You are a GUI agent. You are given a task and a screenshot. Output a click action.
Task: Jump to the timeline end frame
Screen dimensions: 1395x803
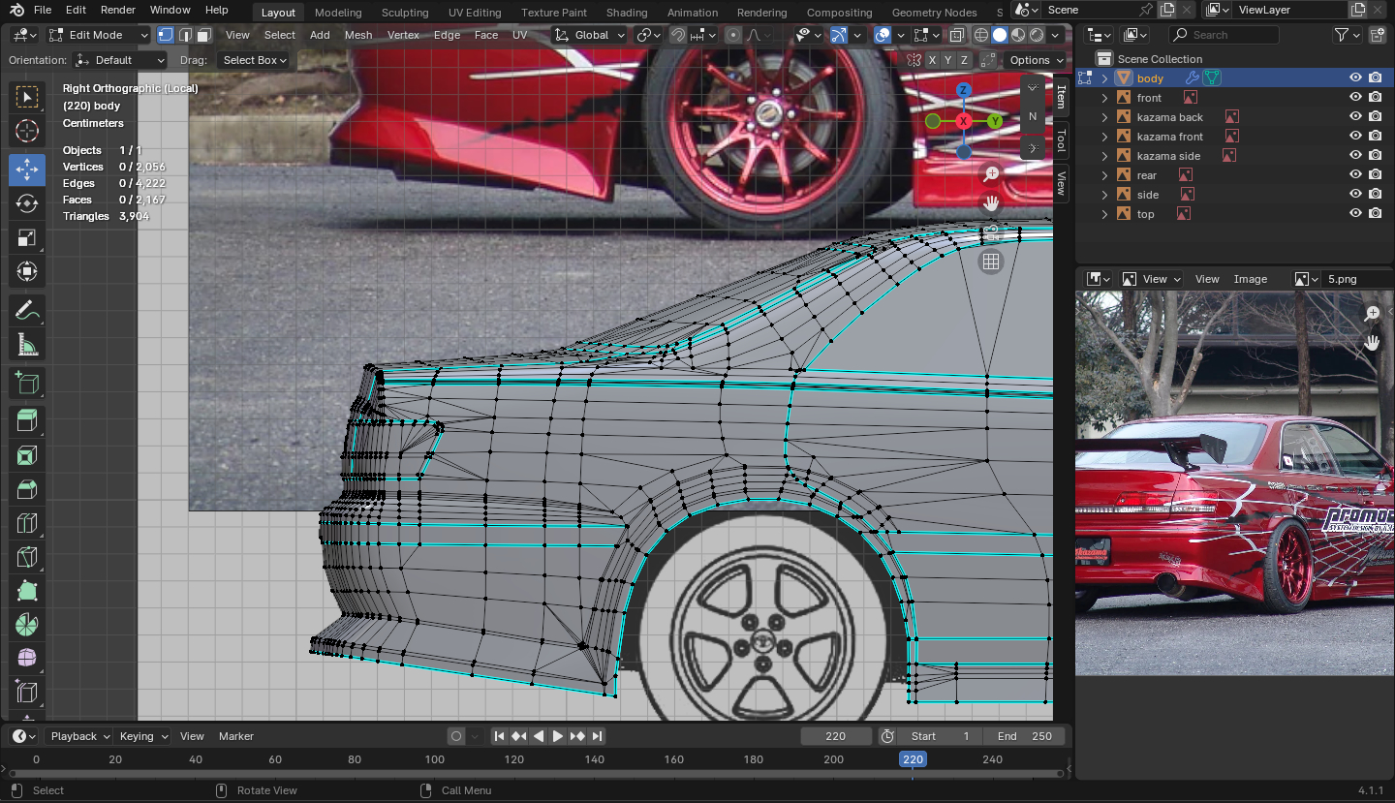(597, 736)
